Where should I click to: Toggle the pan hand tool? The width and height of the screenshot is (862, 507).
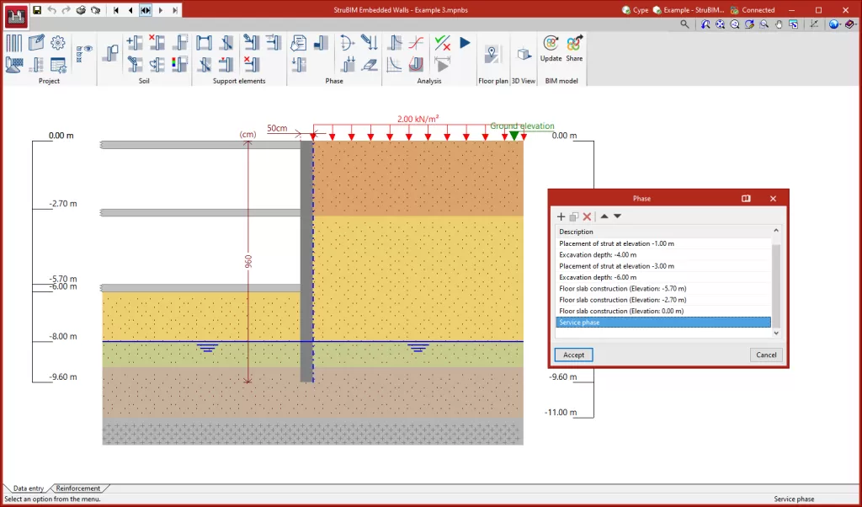tap(779, 24)
